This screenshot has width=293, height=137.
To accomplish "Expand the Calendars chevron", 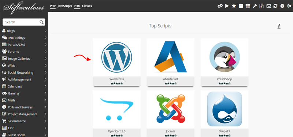I will point(45,86).
